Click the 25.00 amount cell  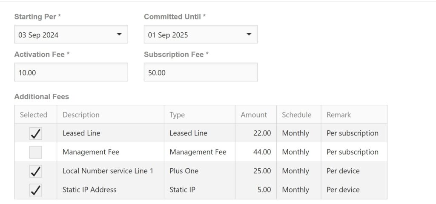(x=262, y=171)
